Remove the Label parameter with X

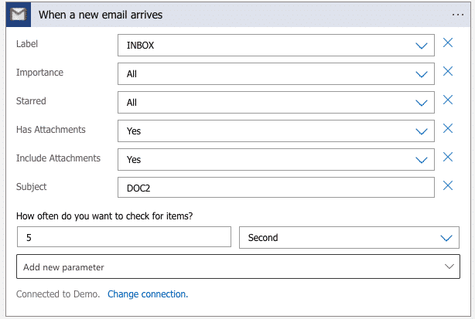click(x=447, y=43)
